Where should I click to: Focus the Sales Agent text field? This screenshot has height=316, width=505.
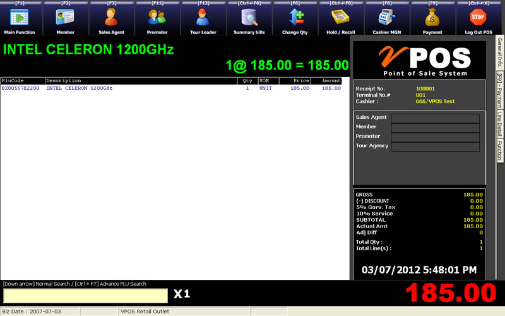[x=435, y=118]
